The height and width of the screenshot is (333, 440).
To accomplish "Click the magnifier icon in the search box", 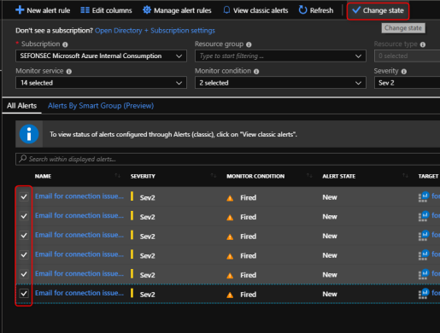I will coord(22,159).
